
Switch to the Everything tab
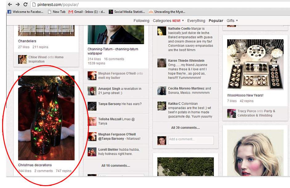(x=196, y=21)
